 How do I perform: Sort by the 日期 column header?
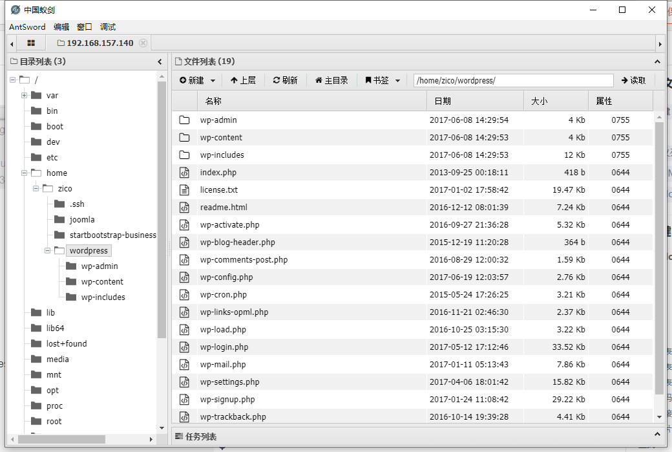(476, 101)
